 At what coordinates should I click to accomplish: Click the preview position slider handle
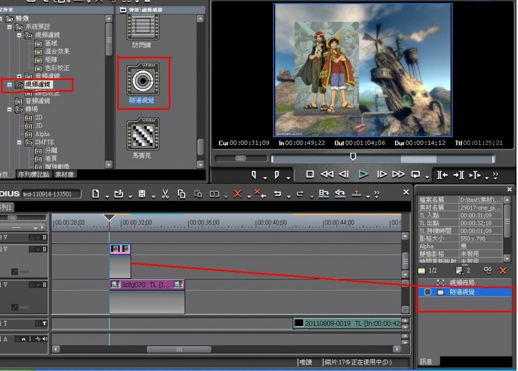coord(353,157)
